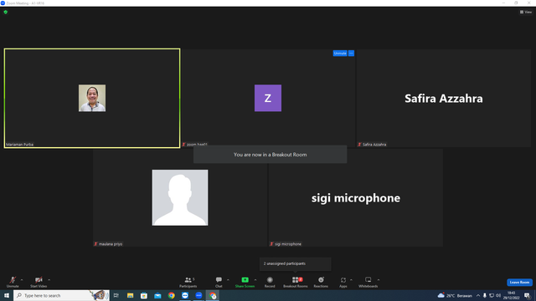Open Microsoft Store from the taskbar
This screenshot has height=301, width=536.
click(x=144, y=295)
